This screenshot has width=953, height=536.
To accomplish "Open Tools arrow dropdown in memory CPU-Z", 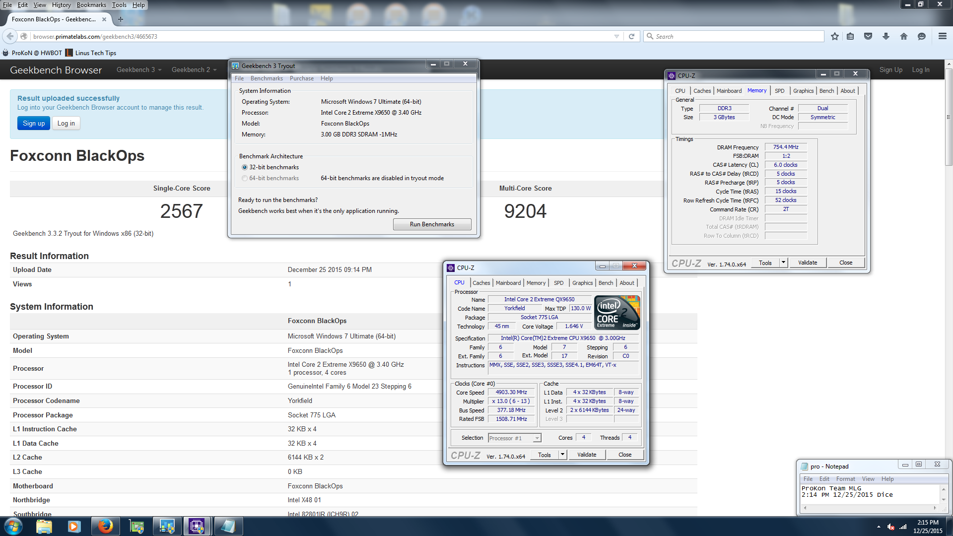I will (783, 263).
